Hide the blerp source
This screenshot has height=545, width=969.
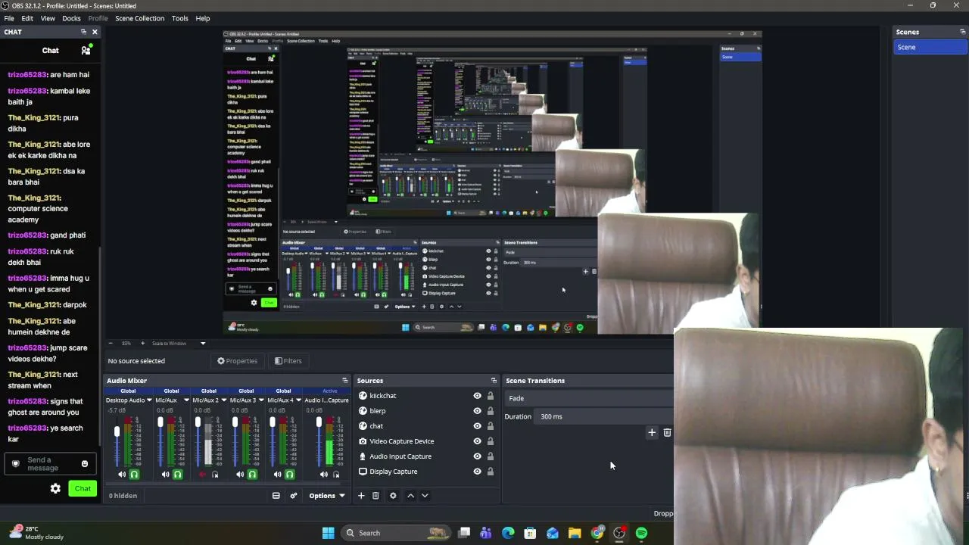point(477,411)
